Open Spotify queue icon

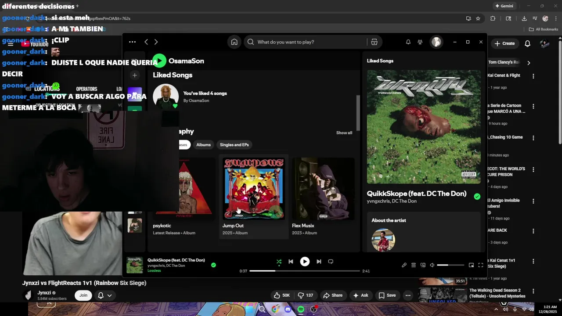coord(414,265)
